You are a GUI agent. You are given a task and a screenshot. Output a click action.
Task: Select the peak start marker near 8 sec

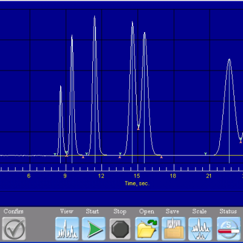pyautogui.click(x=55, y=154)
